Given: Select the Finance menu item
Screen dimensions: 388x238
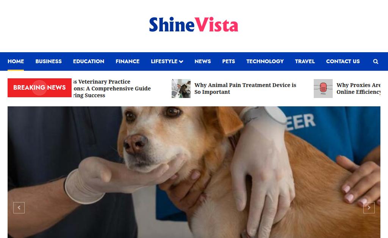Looking at the screenshot, I should [127, 61].
